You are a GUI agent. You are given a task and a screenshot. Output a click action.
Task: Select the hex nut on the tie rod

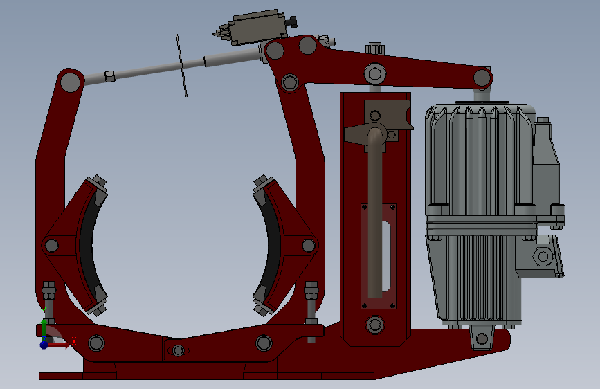click(110, 76)
